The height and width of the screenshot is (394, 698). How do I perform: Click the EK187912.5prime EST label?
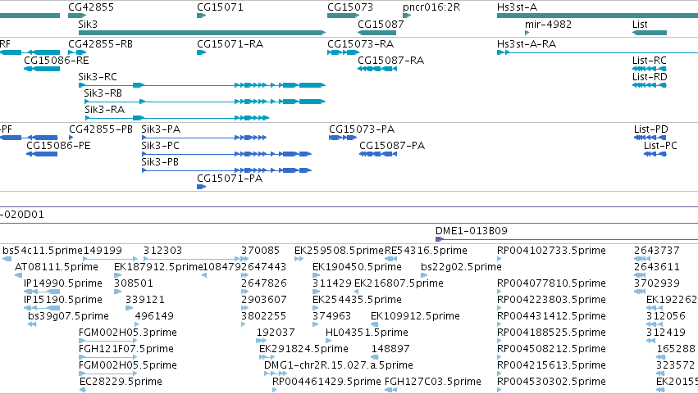(x=158, y=267)
